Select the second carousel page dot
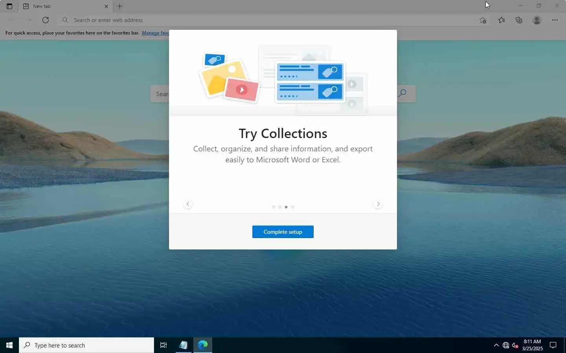 [280, 207]
